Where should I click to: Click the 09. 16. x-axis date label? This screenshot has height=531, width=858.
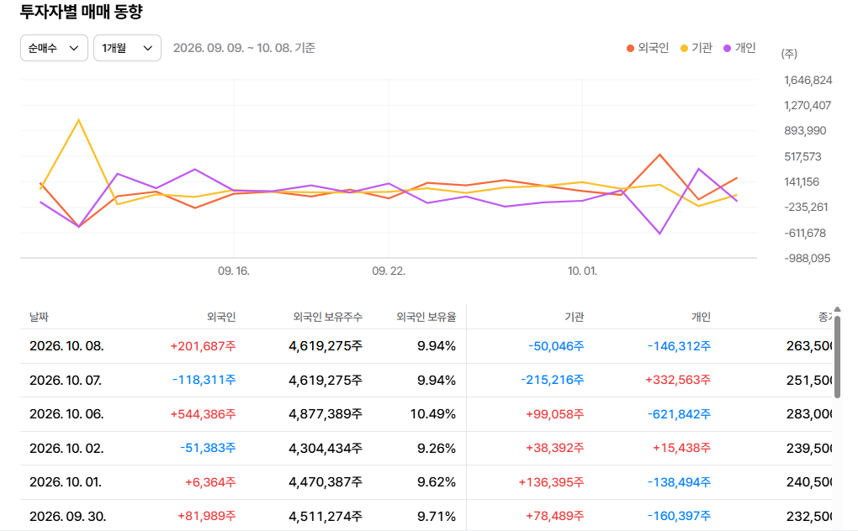(234, 271)
